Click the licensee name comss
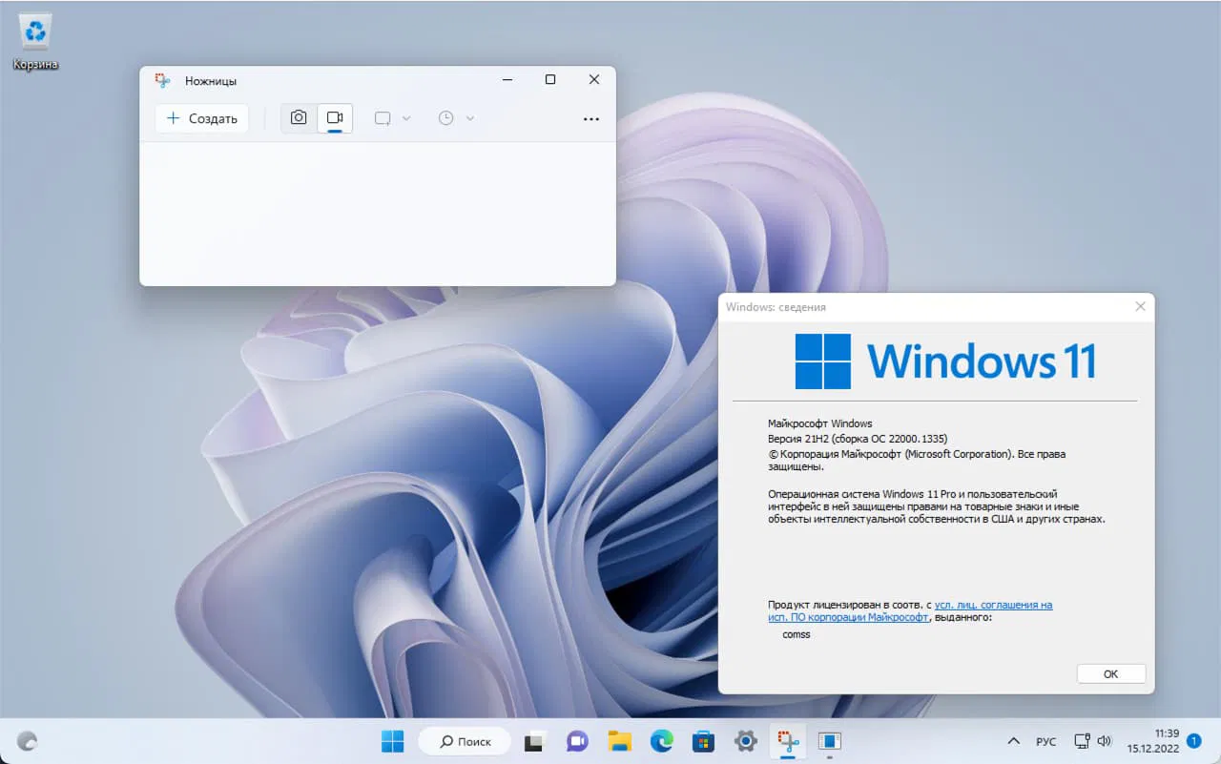1221x764 pixels. point(797,634)
